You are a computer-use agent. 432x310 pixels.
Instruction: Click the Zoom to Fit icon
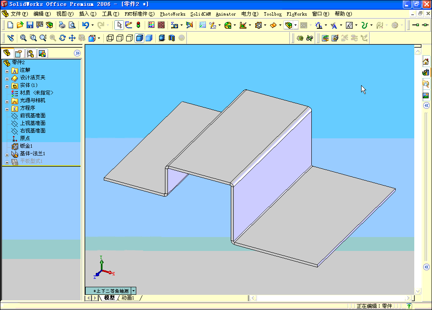(23, 38)
